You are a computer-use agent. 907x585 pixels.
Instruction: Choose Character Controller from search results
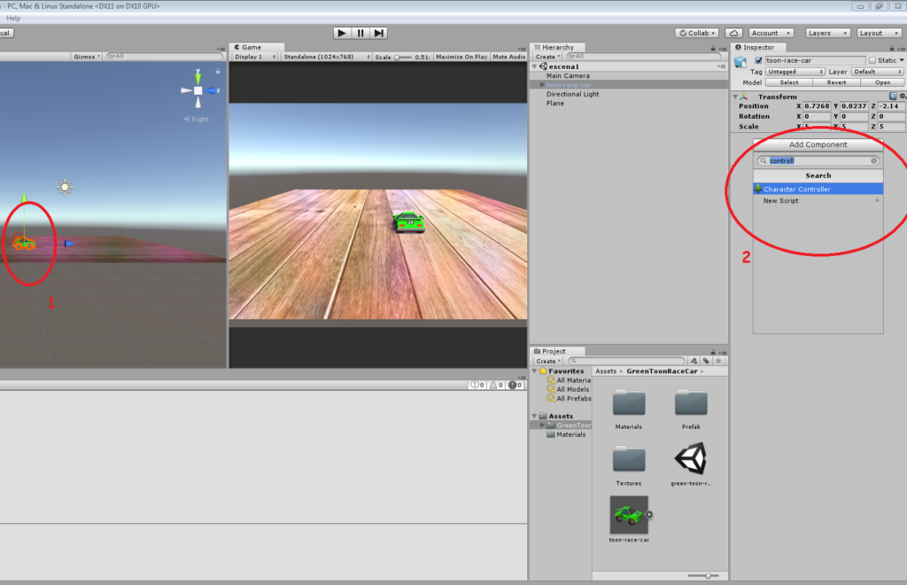818,189
